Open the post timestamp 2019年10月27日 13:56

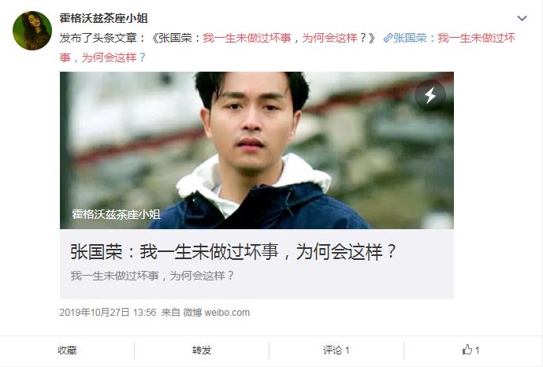pos(108,313)
